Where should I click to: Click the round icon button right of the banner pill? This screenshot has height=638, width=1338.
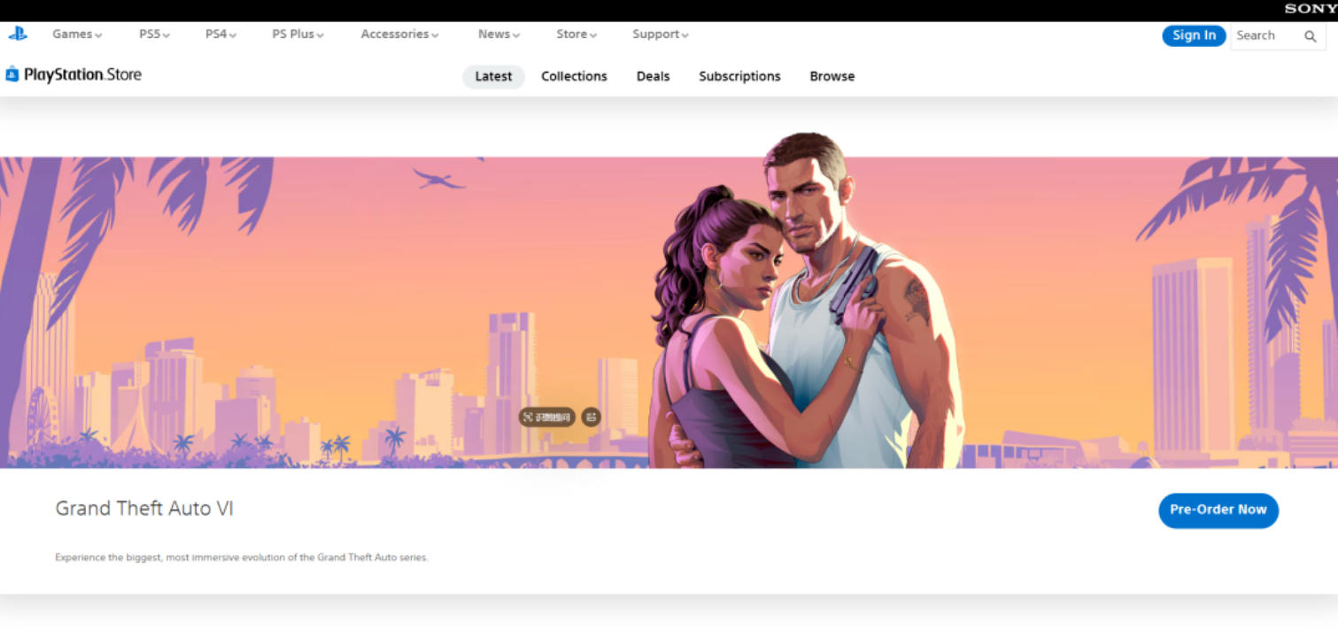[x=591, y=417]
